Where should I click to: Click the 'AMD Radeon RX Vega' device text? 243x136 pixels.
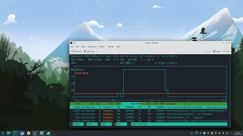point(98,56)
